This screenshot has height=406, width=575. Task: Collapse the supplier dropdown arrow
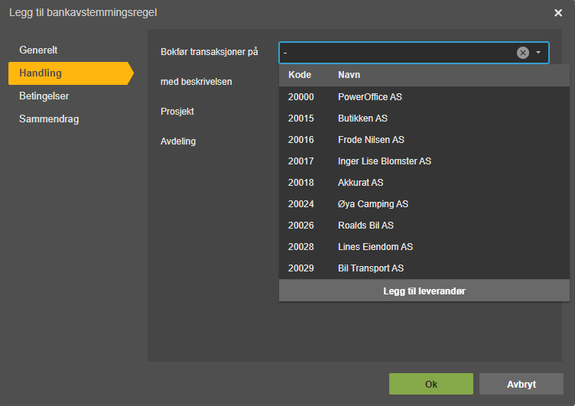click(x=538, y=53)
